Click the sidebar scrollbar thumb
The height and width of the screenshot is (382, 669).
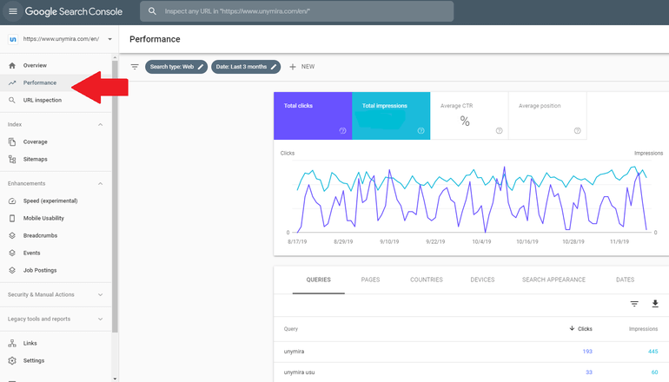click(x=115, y=196)
